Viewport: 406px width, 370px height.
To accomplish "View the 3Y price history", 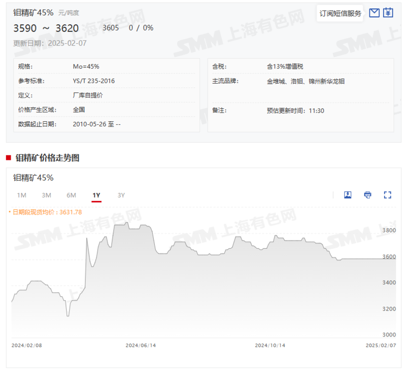I will [x=121, y=195].
